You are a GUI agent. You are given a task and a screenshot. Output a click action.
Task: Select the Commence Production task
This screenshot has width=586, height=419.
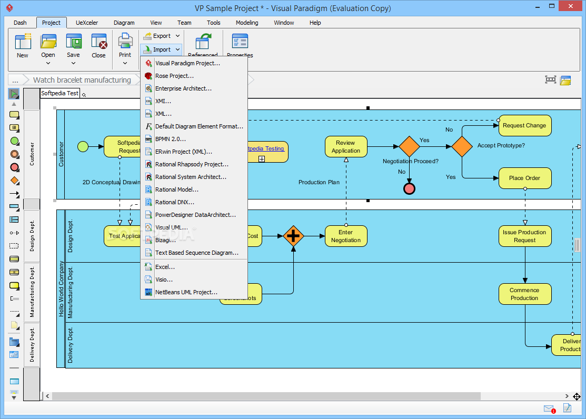pyautogui.click(x=525, y=294)
